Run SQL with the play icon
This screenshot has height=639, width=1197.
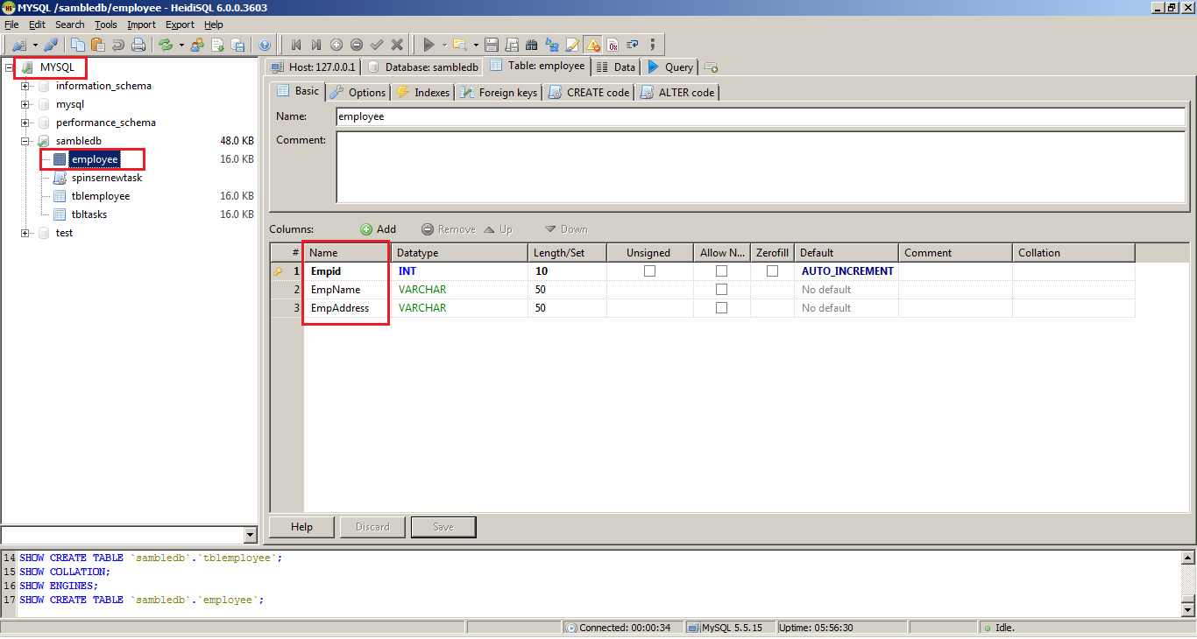[429, 44]
